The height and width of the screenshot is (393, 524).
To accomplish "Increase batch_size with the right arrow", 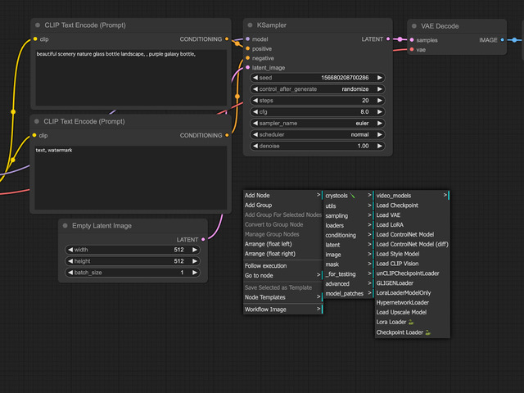I will pyautogui.click(x=195, y=273).
